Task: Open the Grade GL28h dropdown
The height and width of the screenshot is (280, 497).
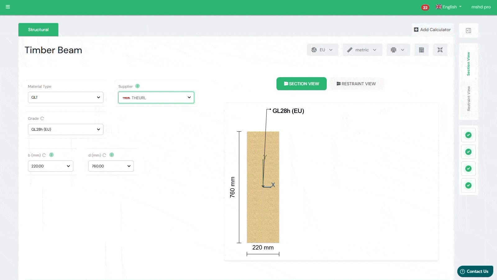Action: point(66,129)
